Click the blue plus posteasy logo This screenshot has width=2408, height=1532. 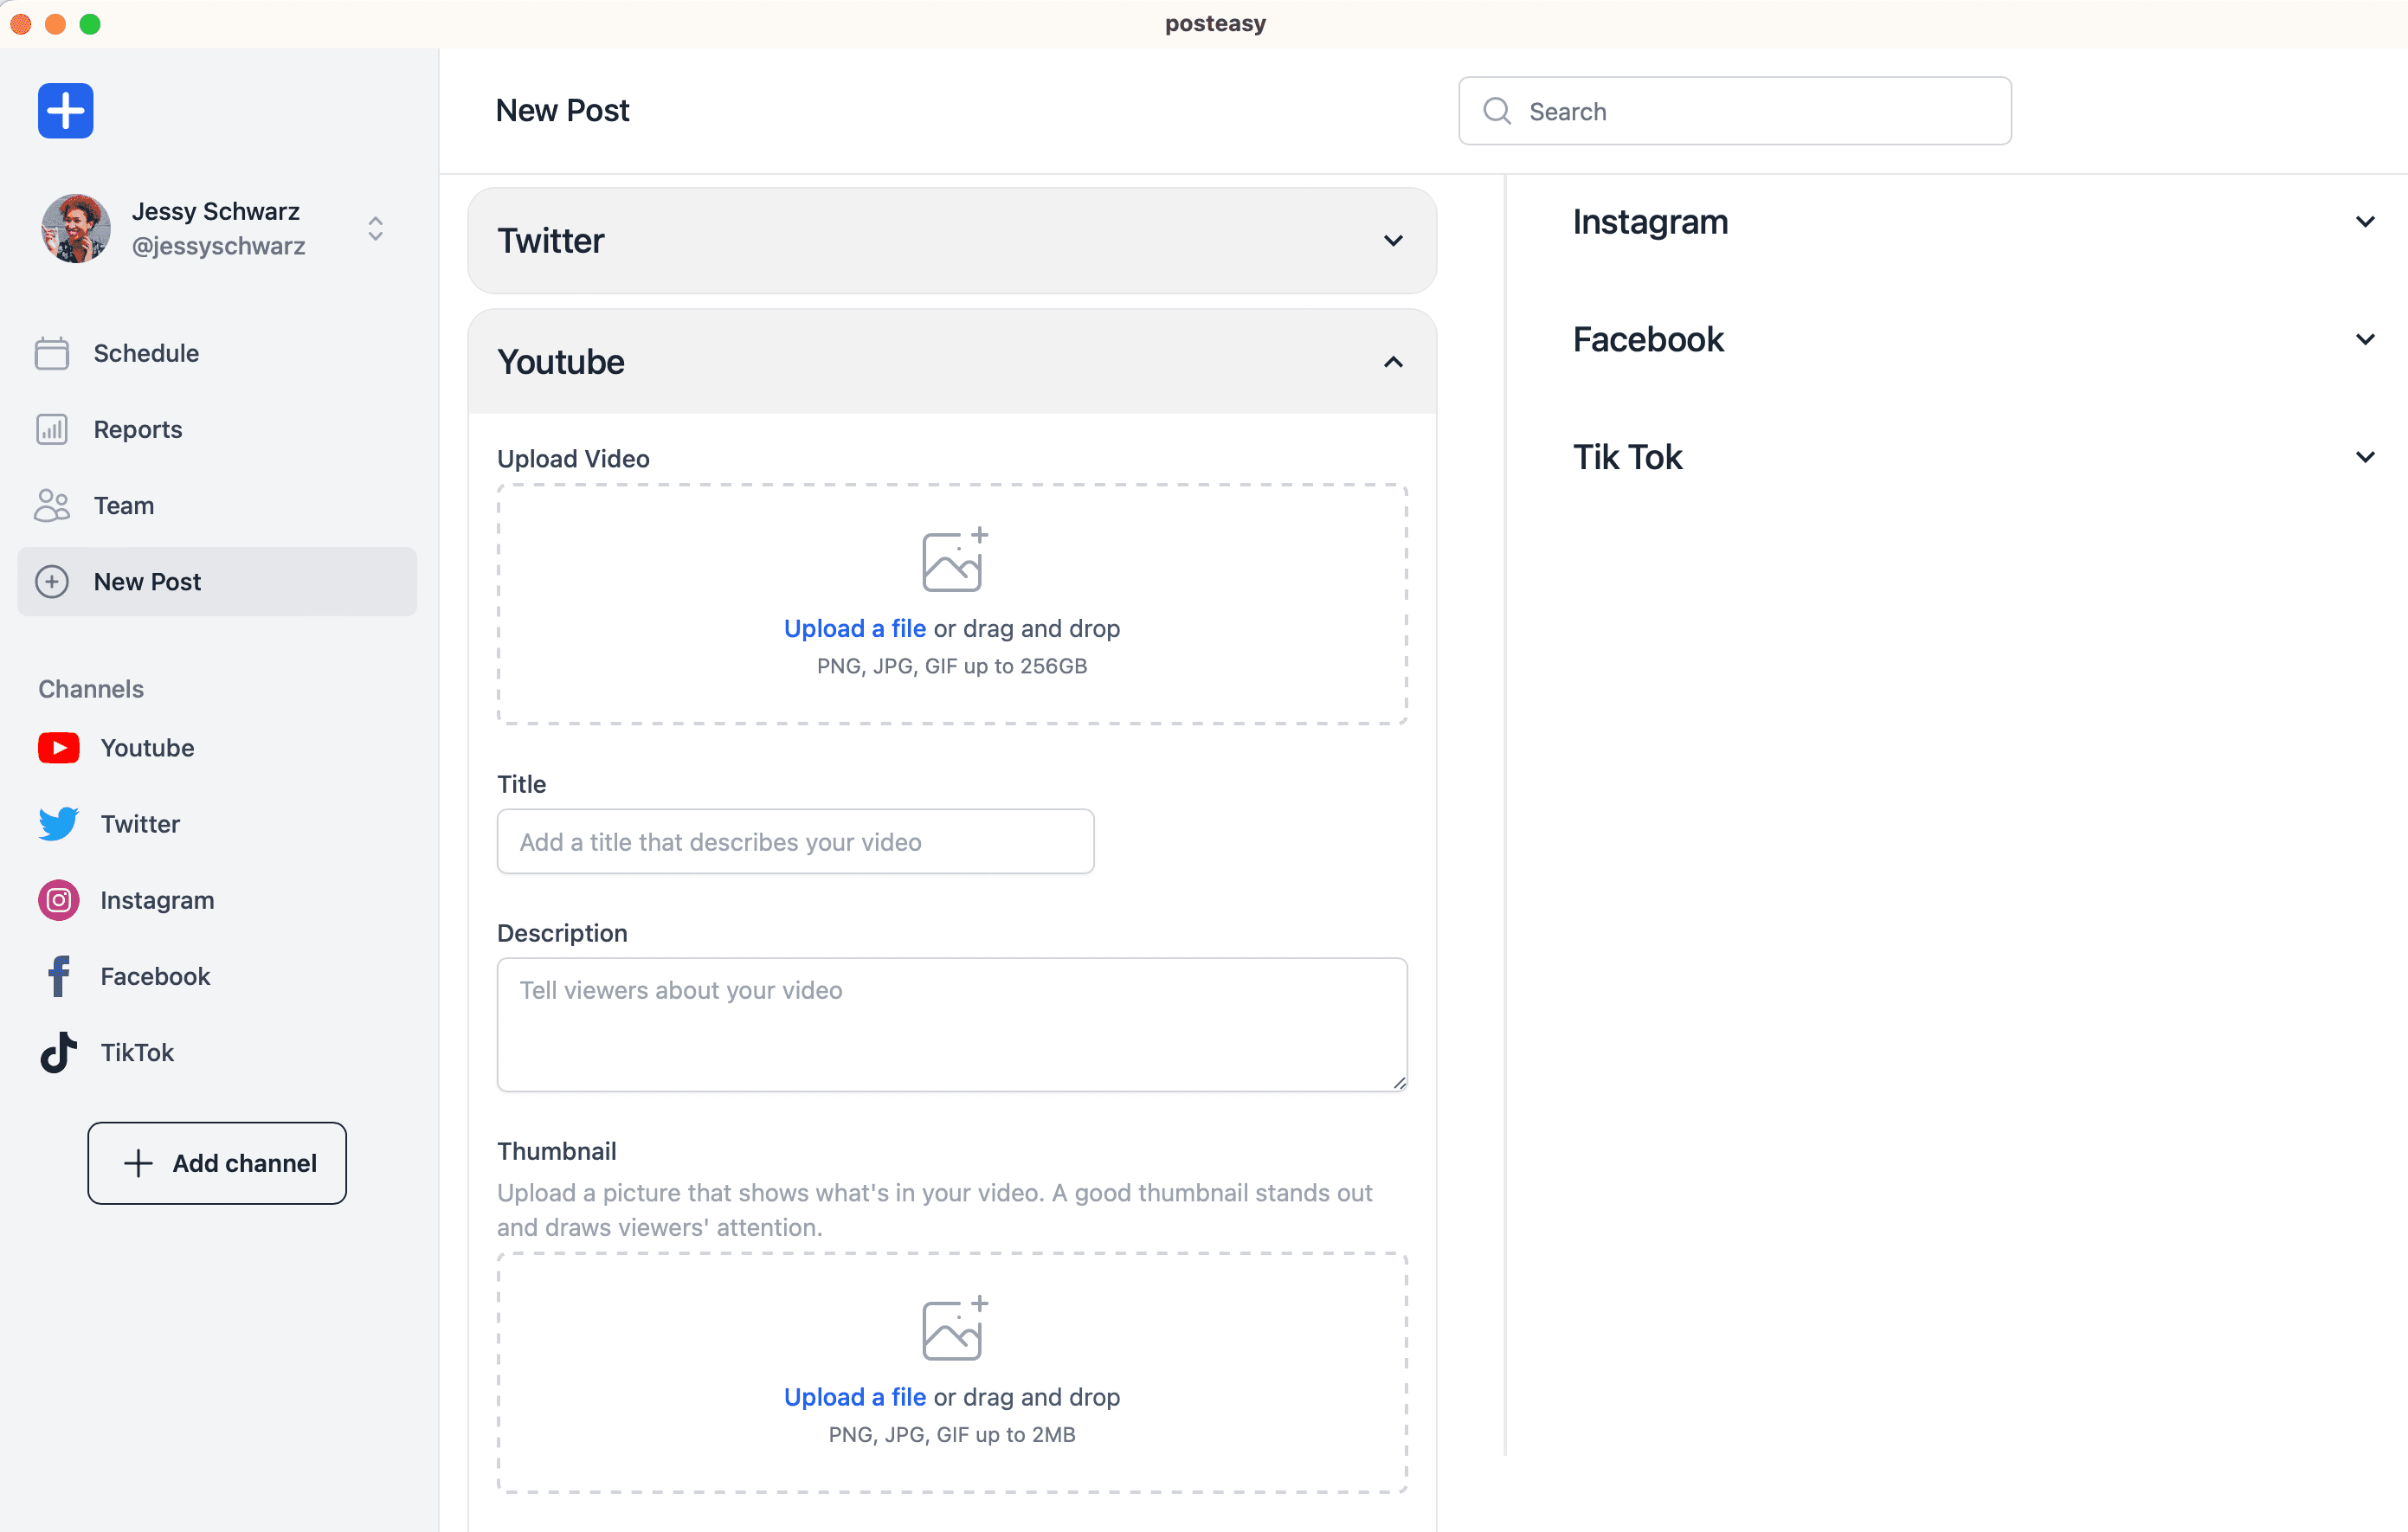[x=66, y=111]
